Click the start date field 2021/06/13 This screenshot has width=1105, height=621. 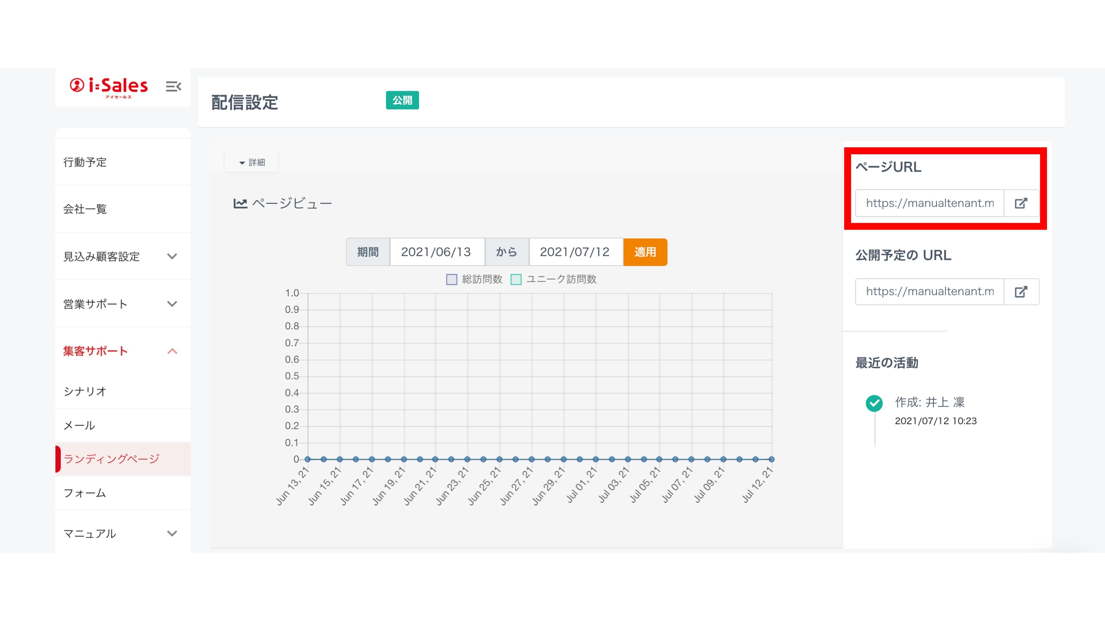(x=436, y=252)
